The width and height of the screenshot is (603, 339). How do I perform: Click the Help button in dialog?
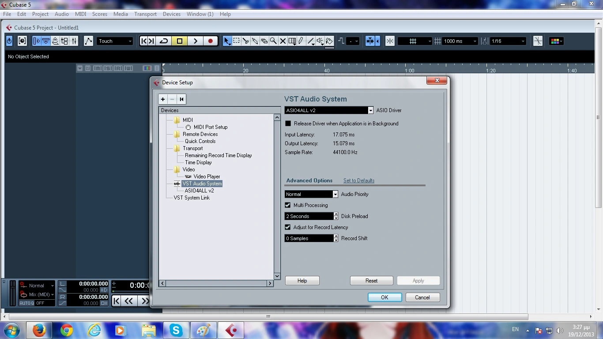coord(302,281)
